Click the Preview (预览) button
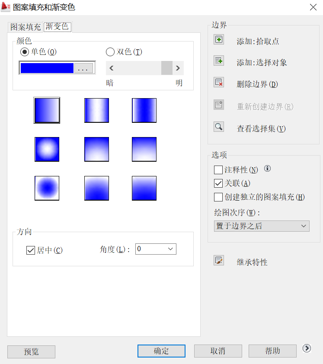 (31, 352)
